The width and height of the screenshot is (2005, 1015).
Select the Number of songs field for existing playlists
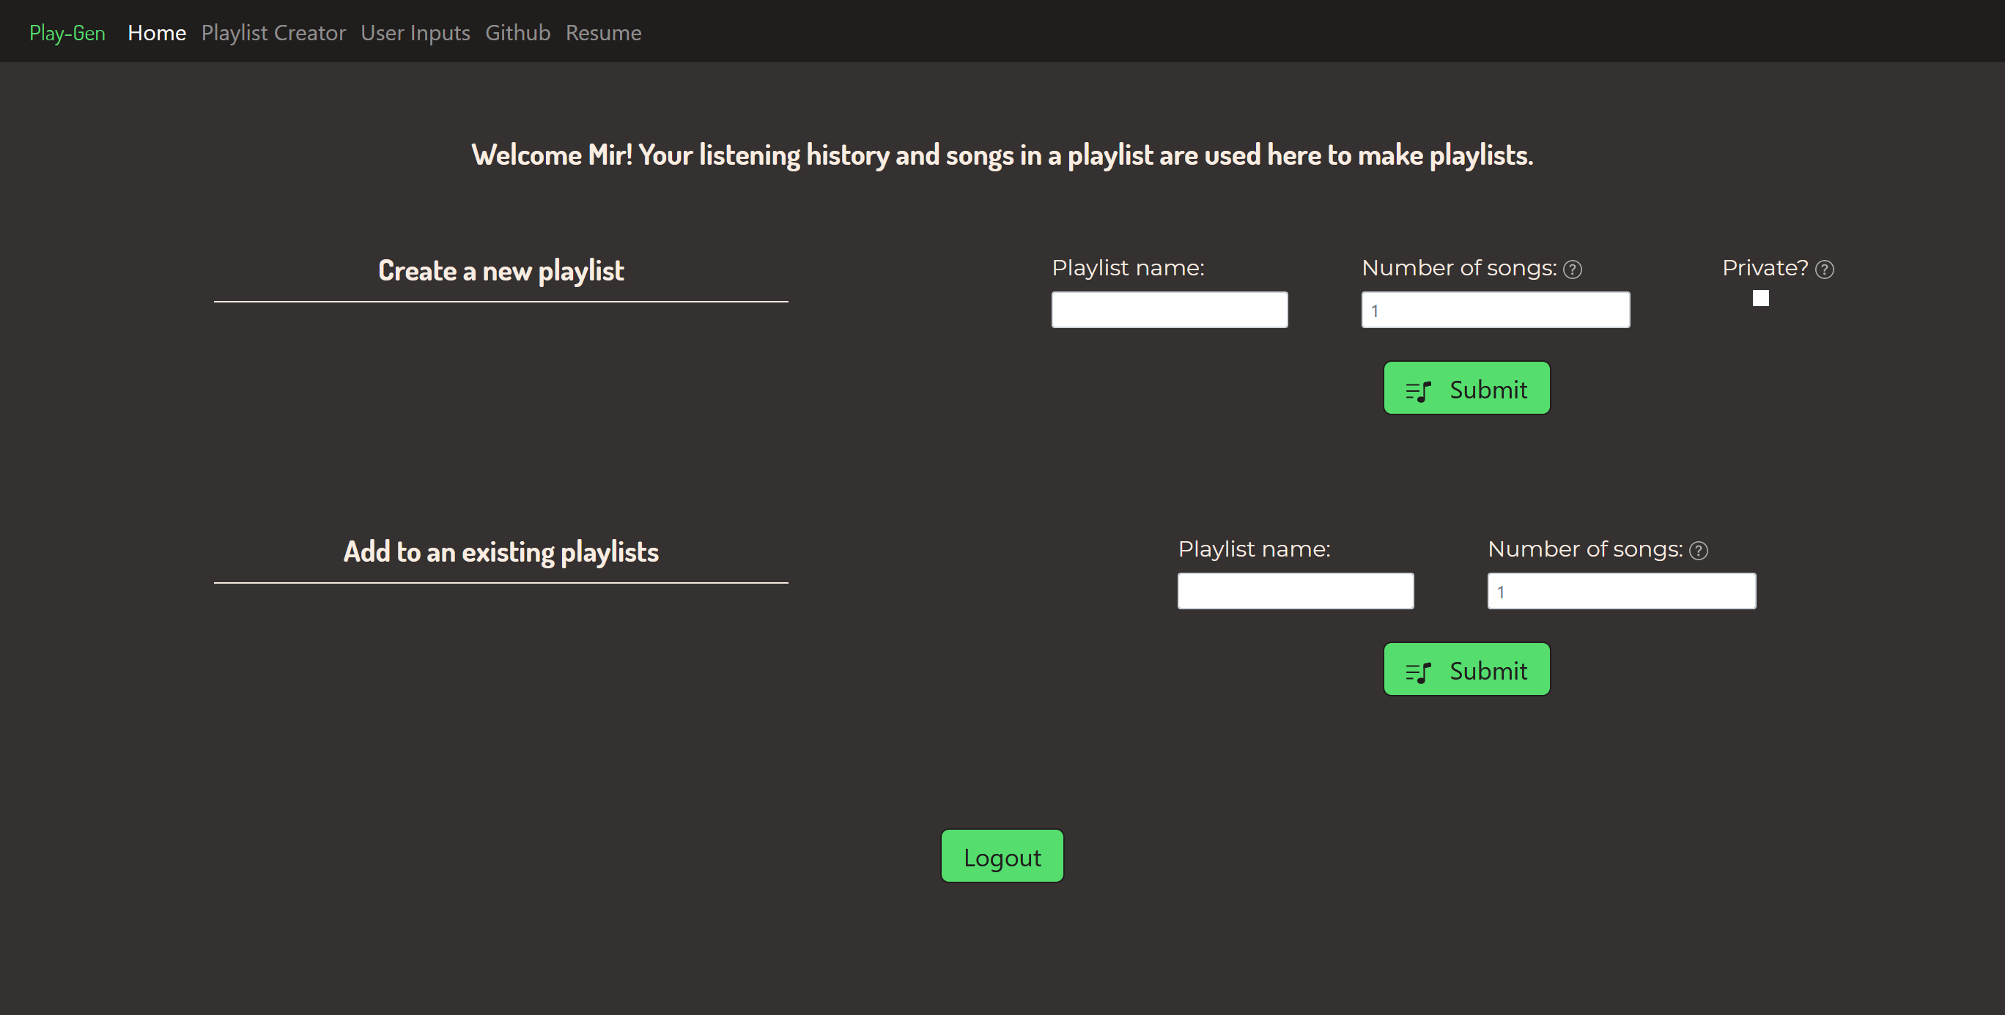[1621, 590]
